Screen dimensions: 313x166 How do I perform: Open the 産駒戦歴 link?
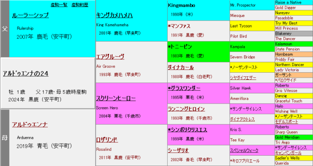(x=80, y=5)
